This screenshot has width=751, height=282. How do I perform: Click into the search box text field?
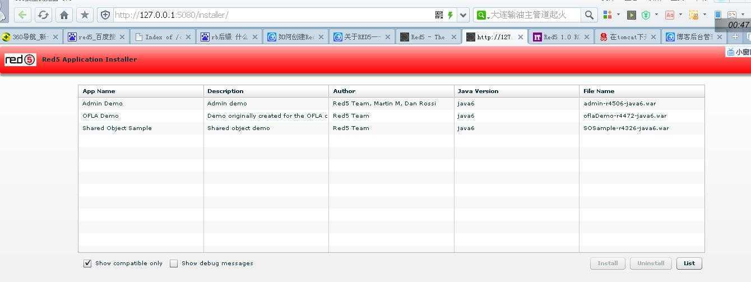[535, 15]
